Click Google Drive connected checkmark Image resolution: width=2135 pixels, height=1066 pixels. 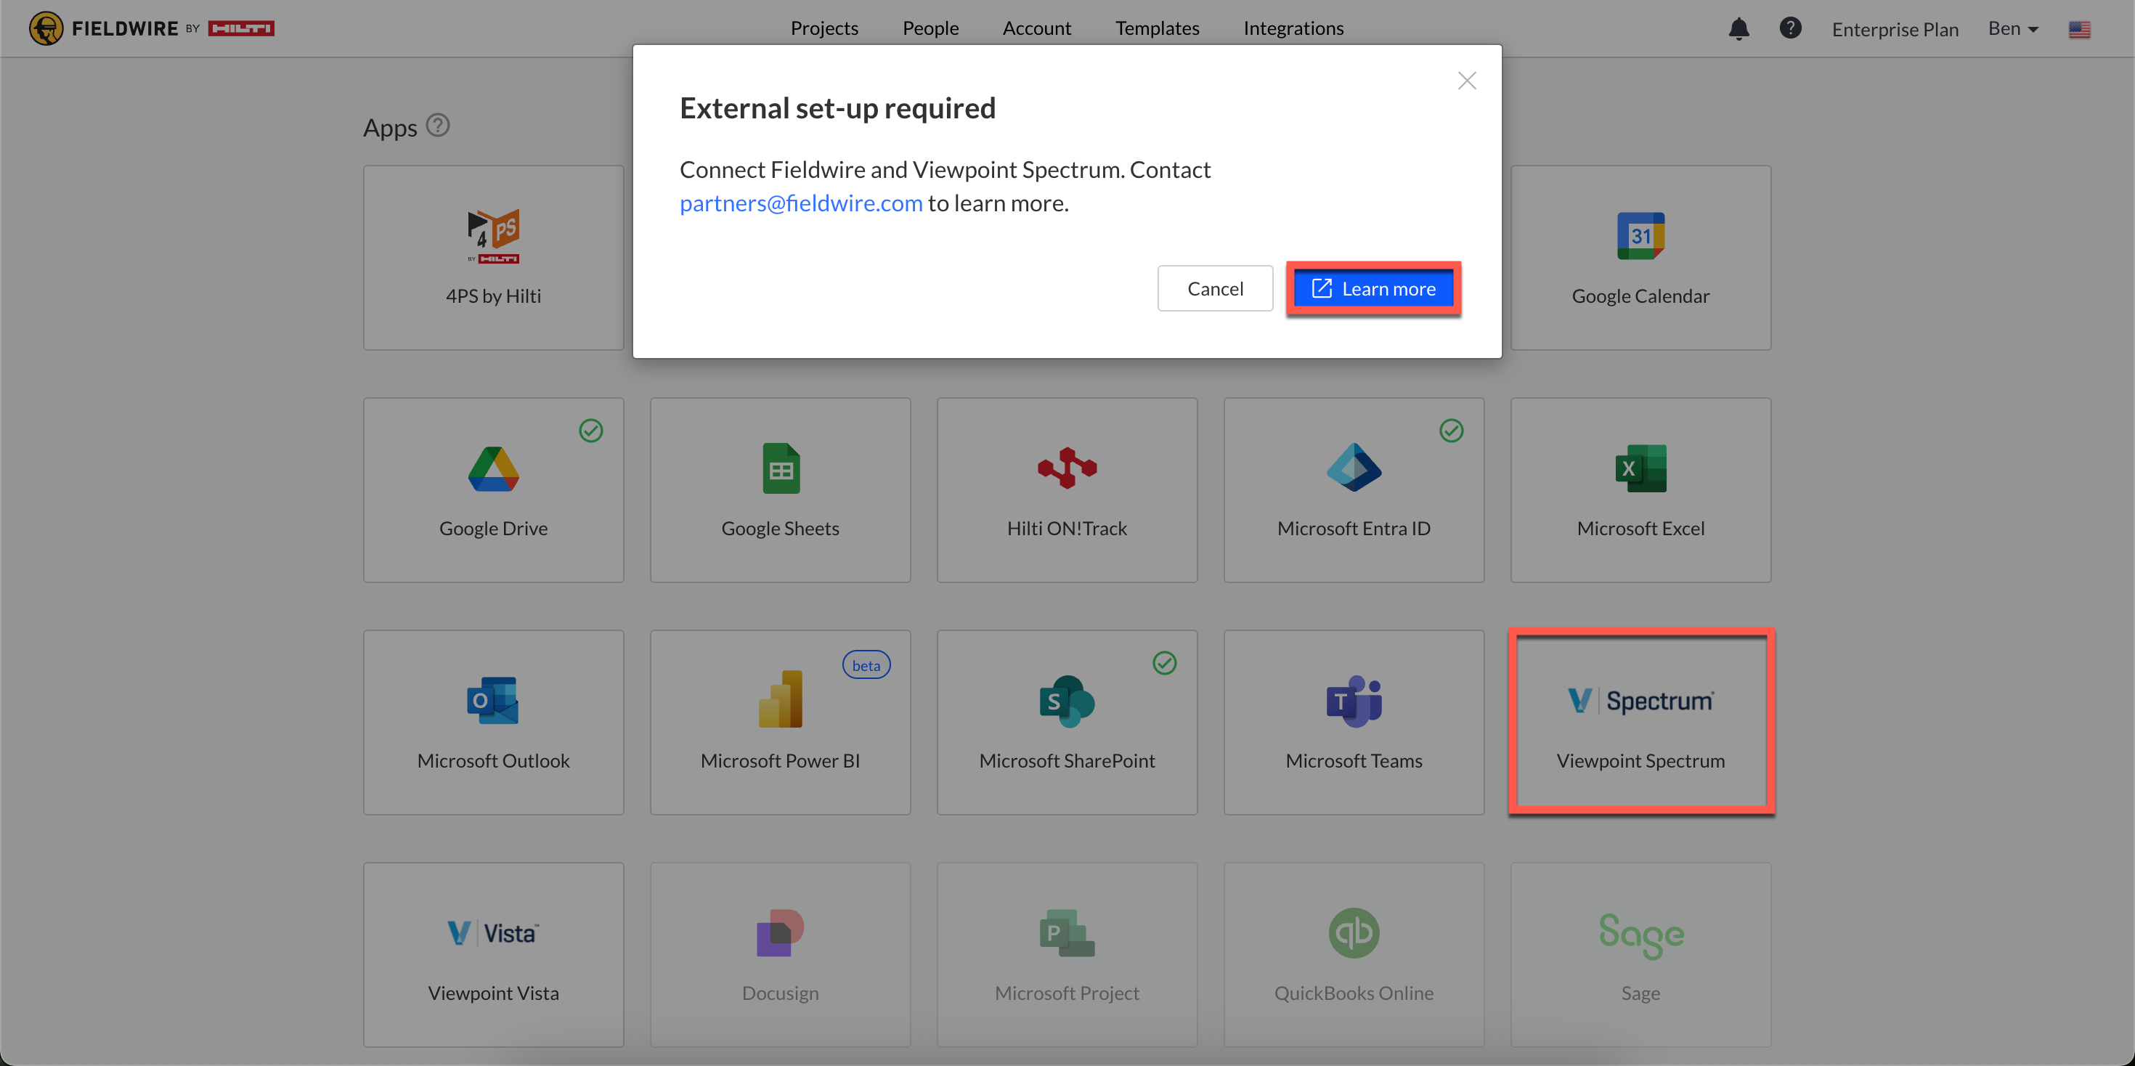pos(591,430)
